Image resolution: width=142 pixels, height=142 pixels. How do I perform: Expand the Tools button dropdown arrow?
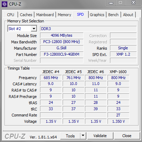[83, 136]
